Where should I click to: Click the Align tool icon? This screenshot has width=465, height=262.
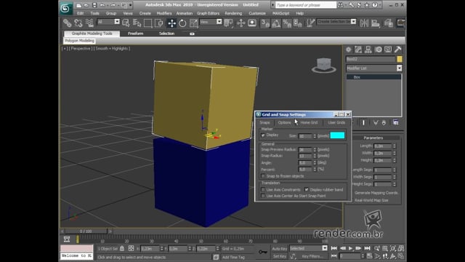376,23
